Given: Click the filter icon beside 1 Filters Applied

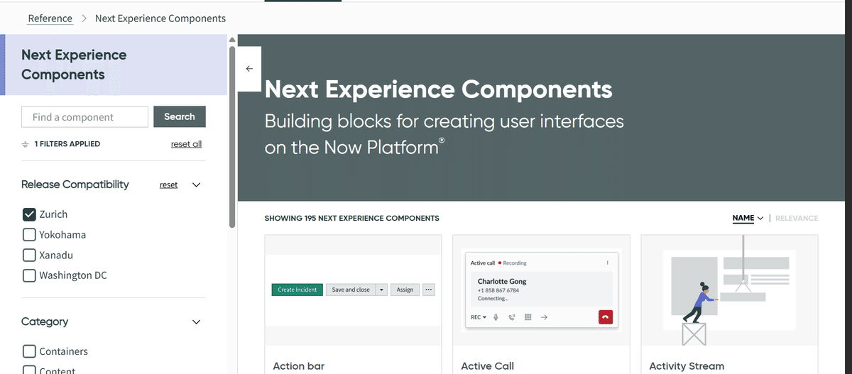Looking at the screenshot, I should [x=26, y=144].
